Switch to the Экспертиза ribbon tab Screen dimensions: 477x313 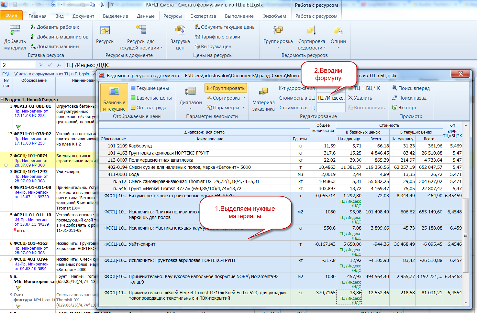(x=203, y=16)
